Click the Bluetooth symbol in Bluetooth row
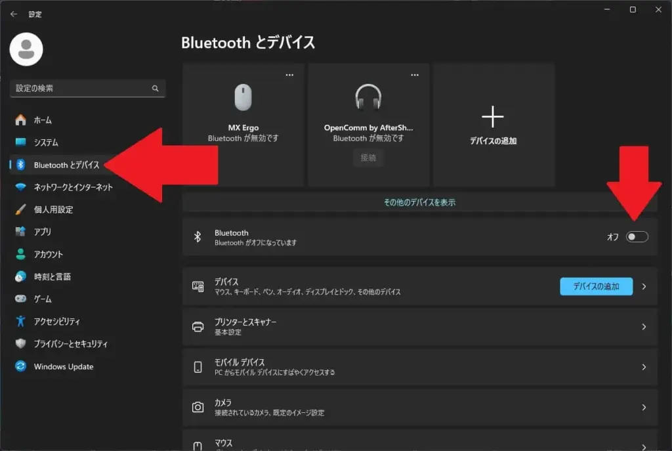 (198, 236)
